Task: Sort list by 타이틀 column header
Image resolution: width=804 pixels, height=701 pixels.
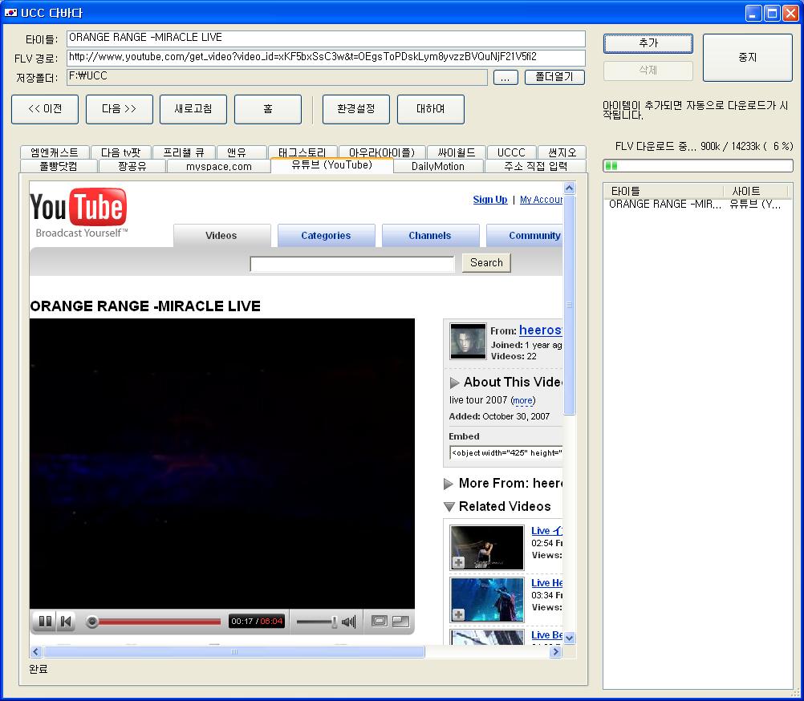Action: (x=664, y=191)
